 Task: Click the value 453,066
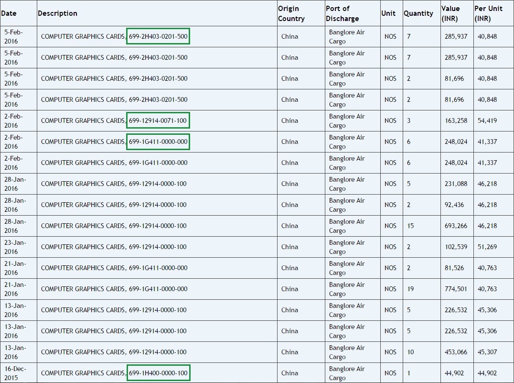pos(456,352)
